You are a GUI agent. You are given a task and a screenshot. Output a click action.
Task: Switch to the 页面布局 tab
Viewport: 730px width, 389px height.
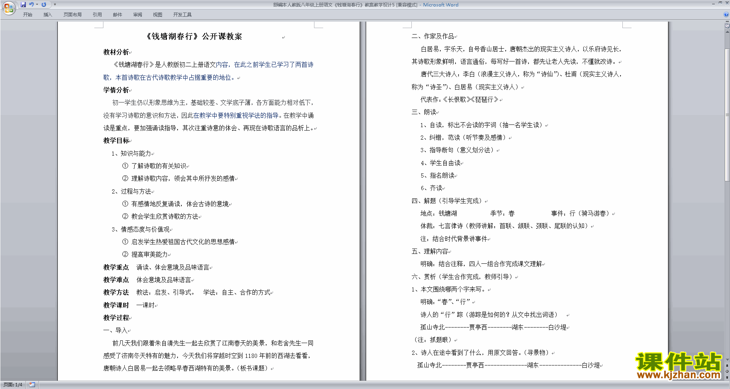tap(72, 15)
